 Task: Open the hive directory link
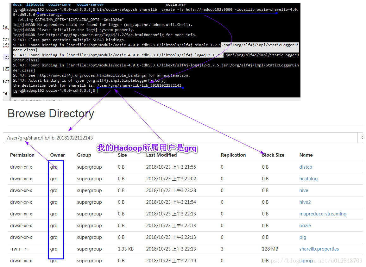[304, 190]
